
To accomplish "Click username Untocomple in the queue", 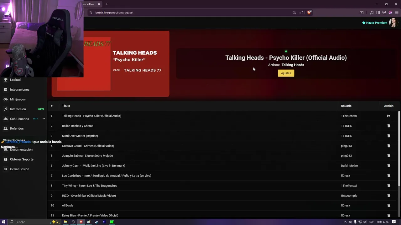I will 349,196.
